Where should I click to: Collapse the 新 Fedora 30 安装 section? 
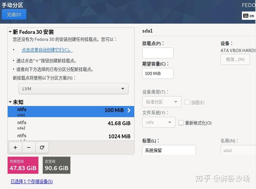coord(10,32)
